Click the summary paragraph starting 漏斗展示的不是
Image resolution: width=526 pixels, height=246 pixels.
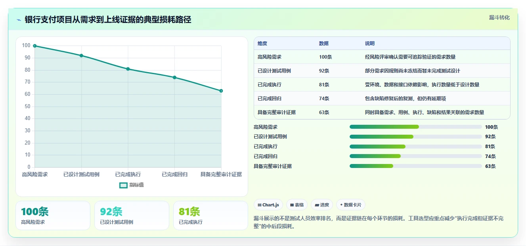[378, 223]
